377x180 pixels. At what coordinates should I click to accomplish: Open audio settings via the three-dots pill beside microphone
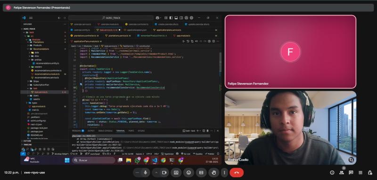pos(137,172)
